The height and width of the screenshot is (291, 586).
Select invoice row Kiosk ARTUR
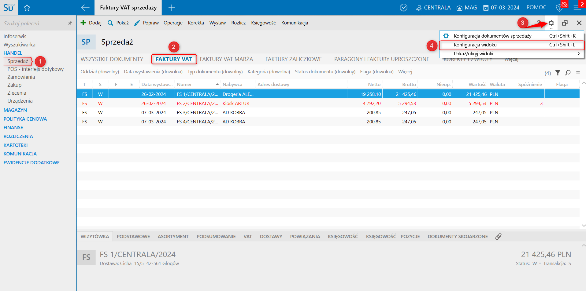point(328,103)
